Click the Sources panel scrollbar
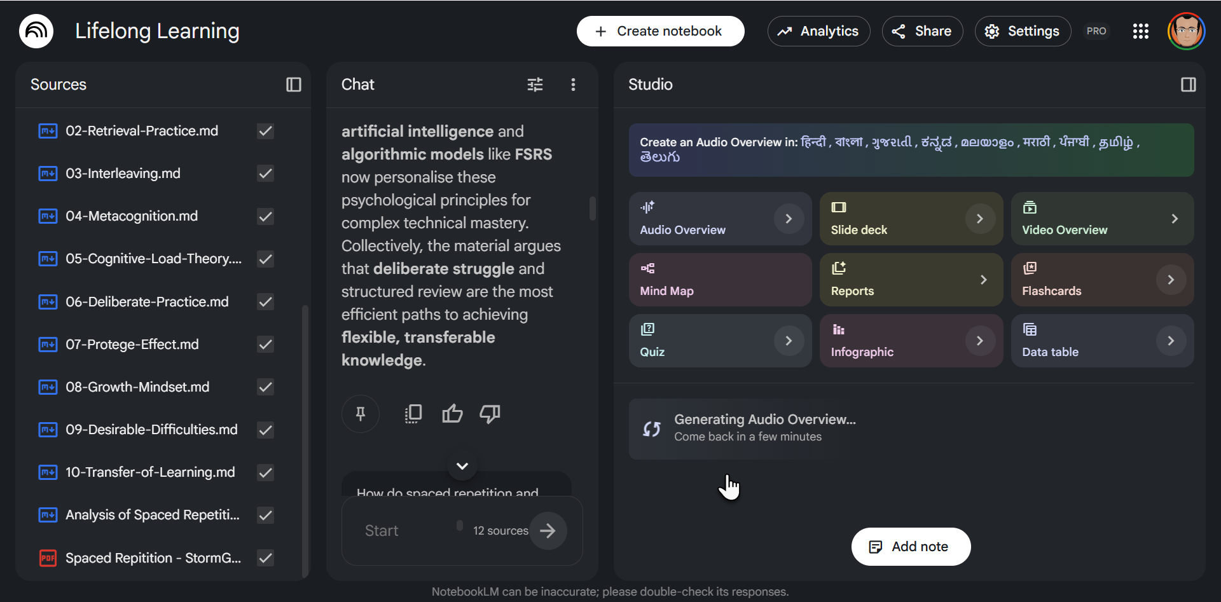The image size is (1221, 602). (305, 441)
